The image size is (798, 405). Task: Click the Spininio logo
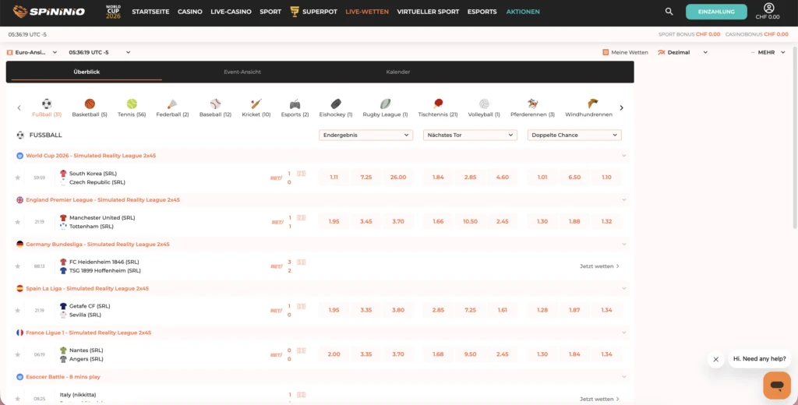(x=49, y=11)
